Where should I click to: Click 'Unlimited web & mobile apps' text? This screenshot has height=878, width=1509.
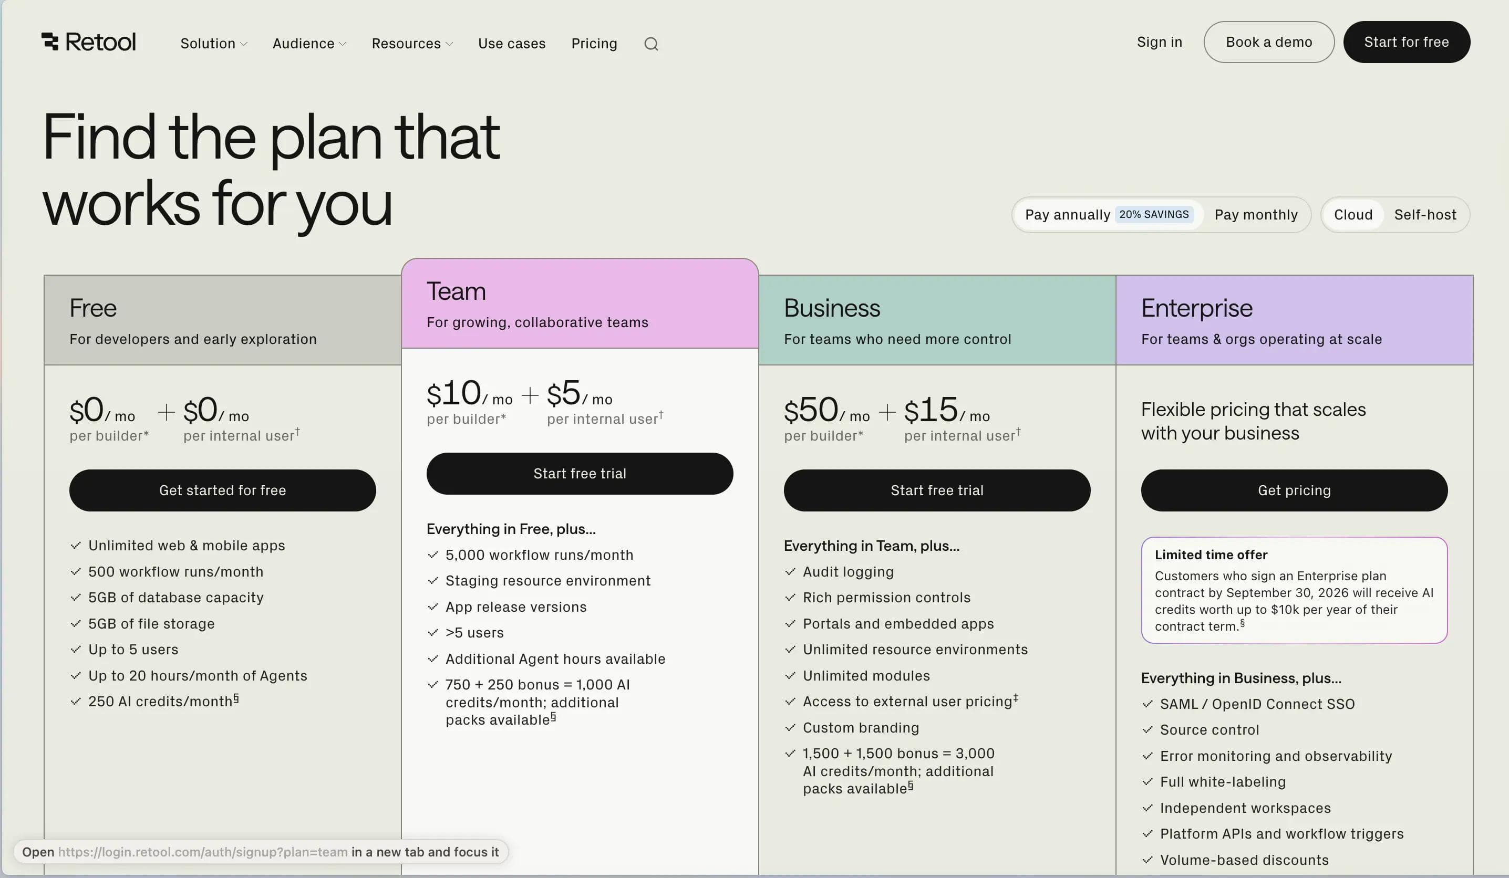[x=186, y=545]
